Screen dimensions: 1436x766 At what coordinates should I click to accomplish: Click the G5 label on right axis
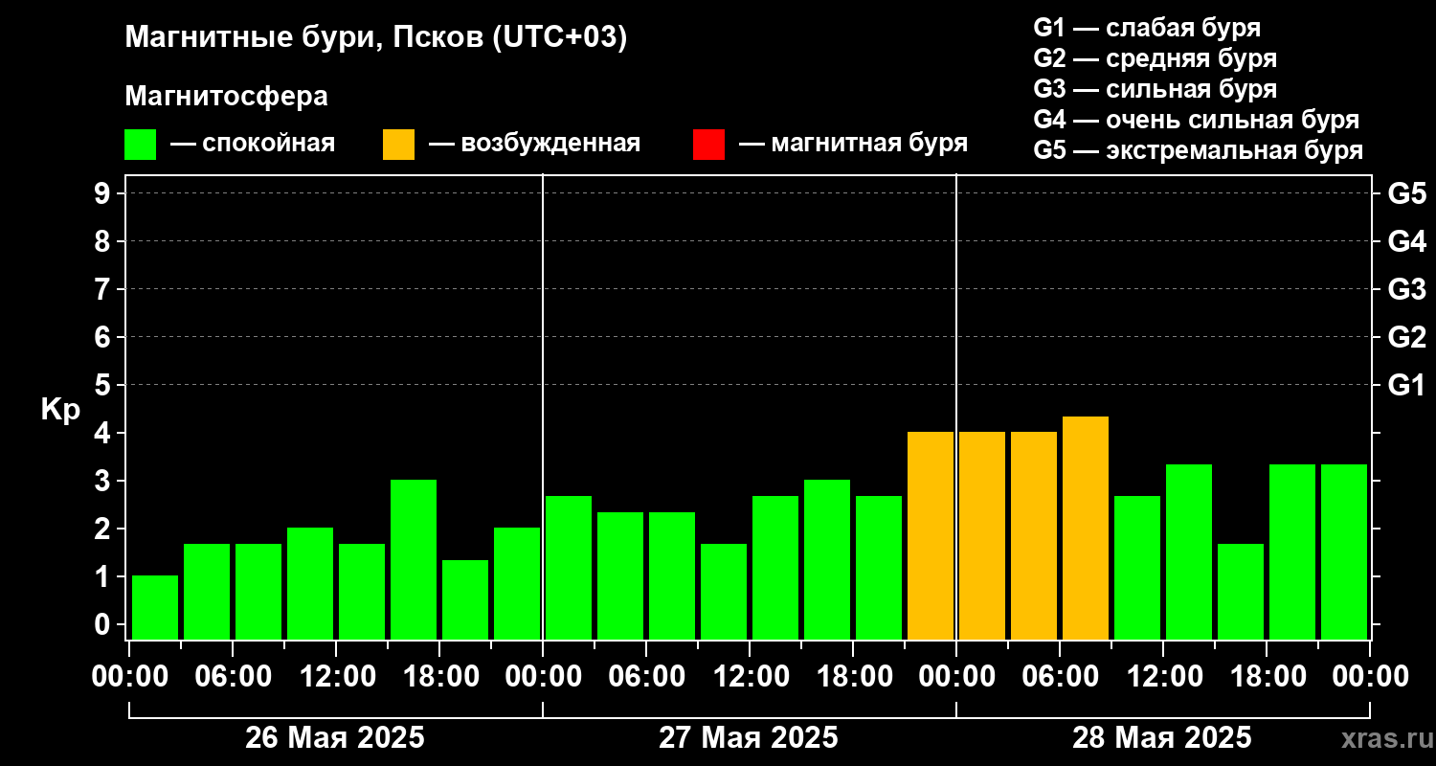click(1406, 193)
